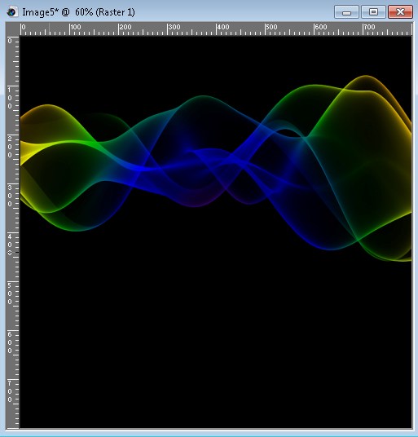Image resolution: width=418 pixels, height=437 pixels.
Task: Maximize the Image5 document window
Action: click(x=373, y=12)
